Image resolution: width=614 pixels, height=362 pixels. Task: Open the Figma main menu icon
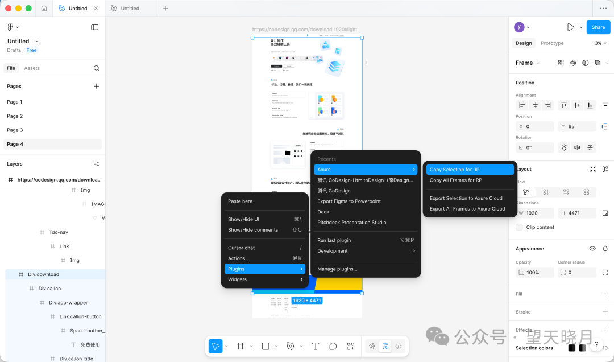pyautogui.click(x=11, y=27)
